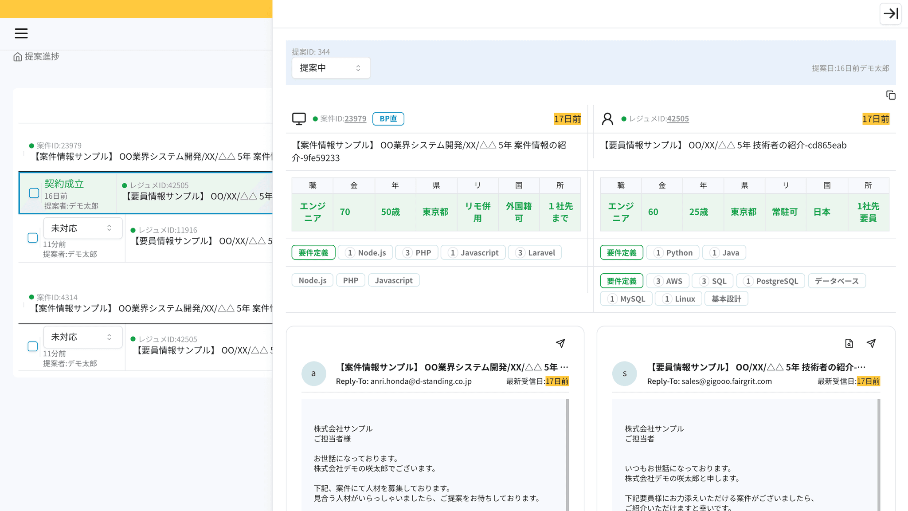
Task: Click the send icon on the project email card
Action: coord(560,343)
